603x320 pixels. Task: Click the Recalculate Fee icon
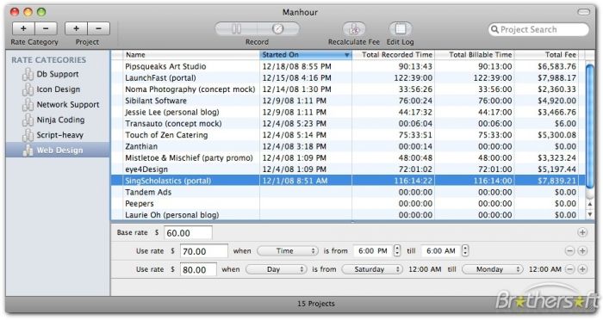[x=354, y=28]
